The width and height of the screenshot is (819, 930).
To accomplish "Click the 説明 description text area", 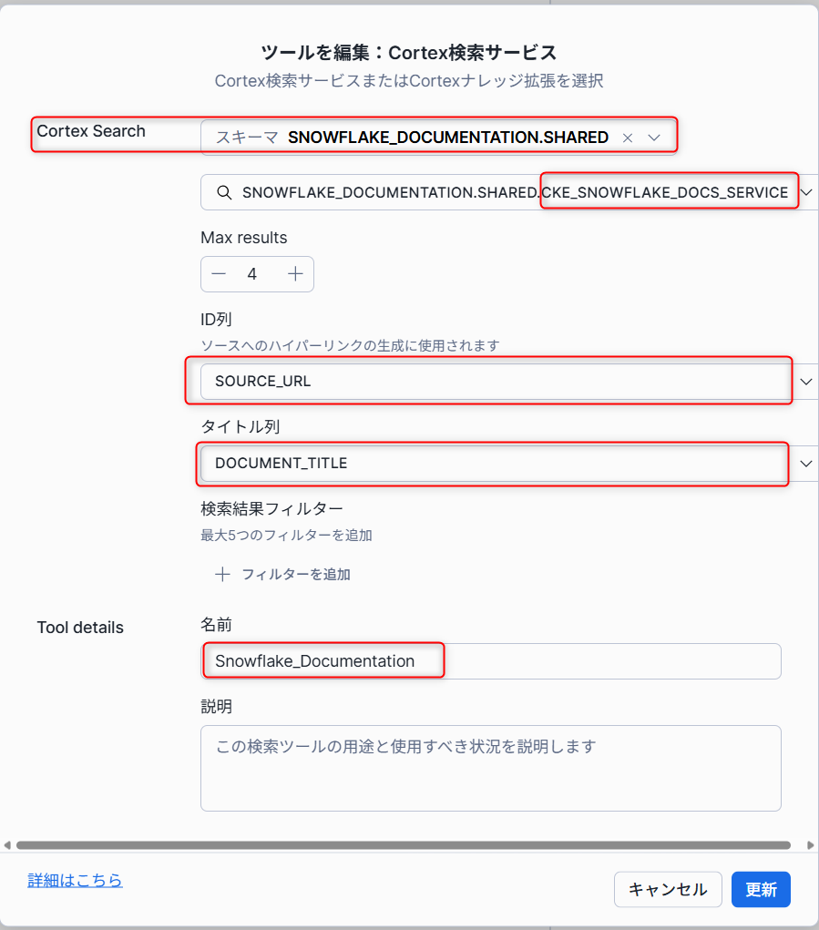I will pyautogui.click(x=490, y=768).
